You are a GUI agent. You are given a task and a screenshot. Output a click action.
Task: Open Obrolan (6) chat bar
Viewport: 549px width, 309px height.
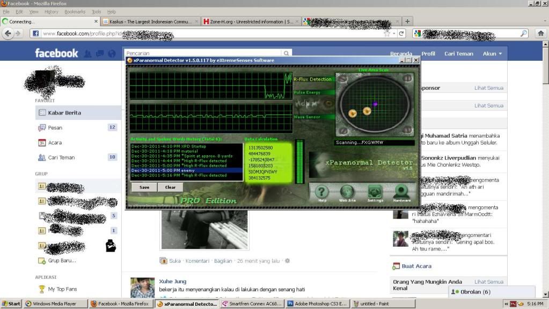[x=492, y=292]
